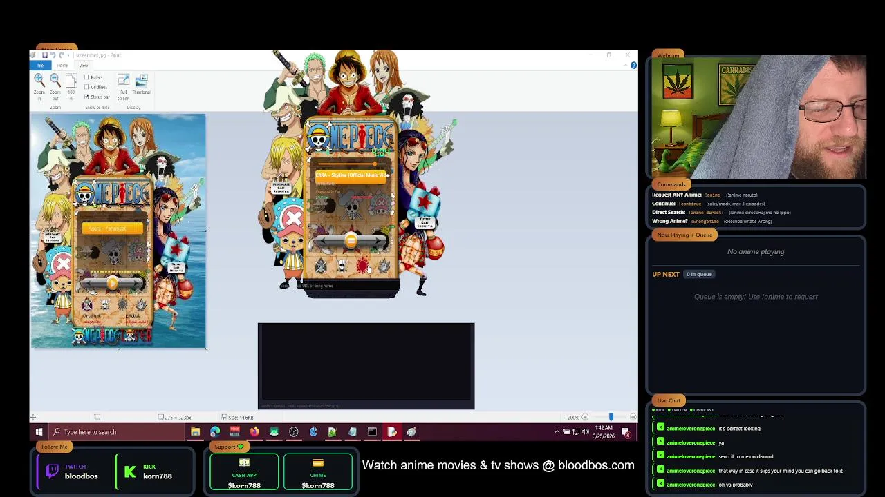This screenshot has height=497, width=885.
Task: Open the Voicemeeter taskbar icon
Action: (234, 432)
